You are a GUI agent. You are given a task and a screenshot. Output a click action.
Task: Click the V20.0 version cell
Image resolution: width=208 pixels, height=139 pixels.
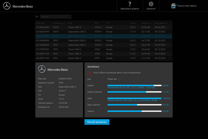click(x=133, y=27)
